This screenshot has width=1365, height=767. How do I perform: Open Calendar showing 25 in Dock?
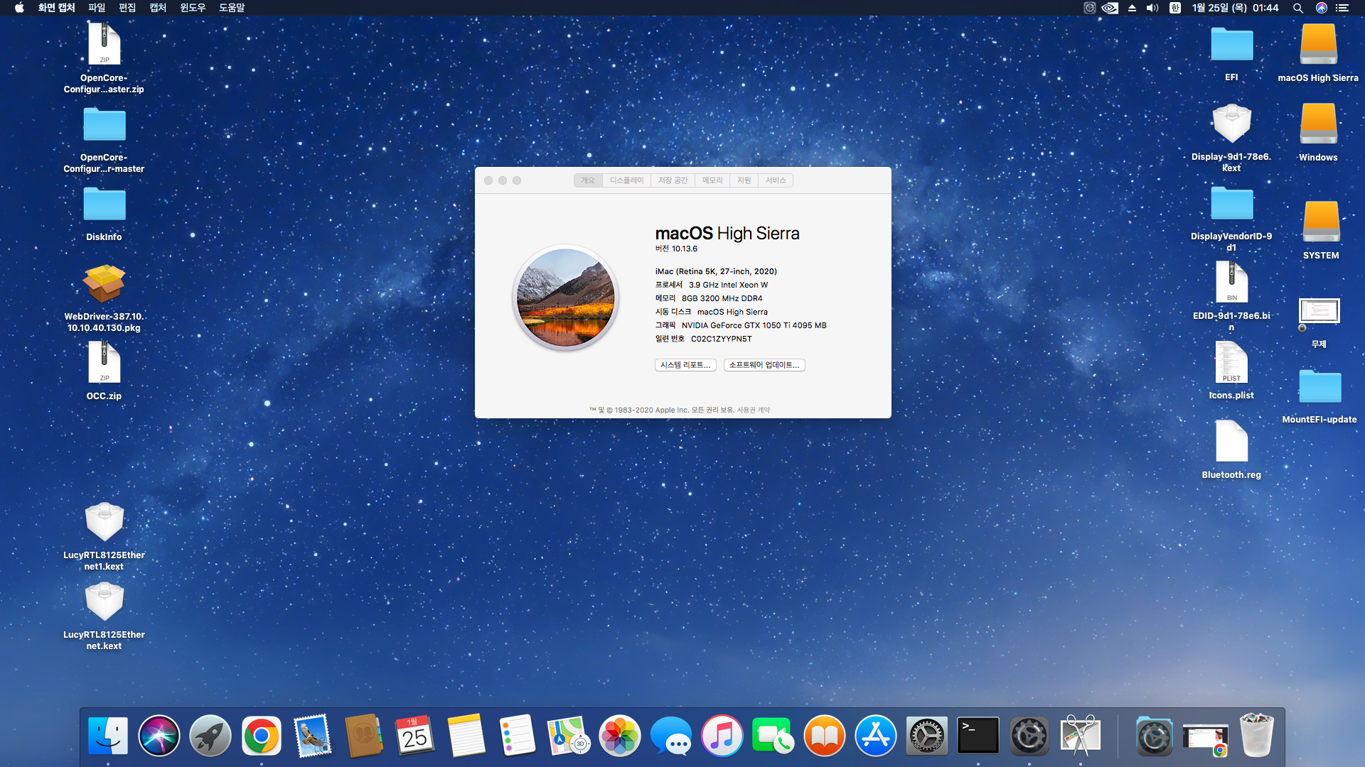point(415,736)
